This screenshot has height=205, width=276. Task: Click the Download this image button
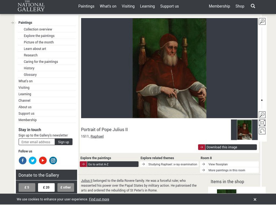[x=227, y=147]
